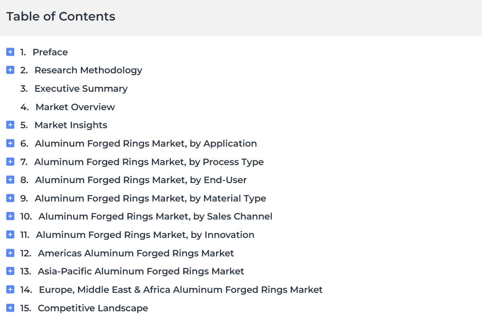Click plus icon beside Competitive Landscape
Image resolution: width=482 pixels, height=323 pixels.
click(x=10, y=308)
